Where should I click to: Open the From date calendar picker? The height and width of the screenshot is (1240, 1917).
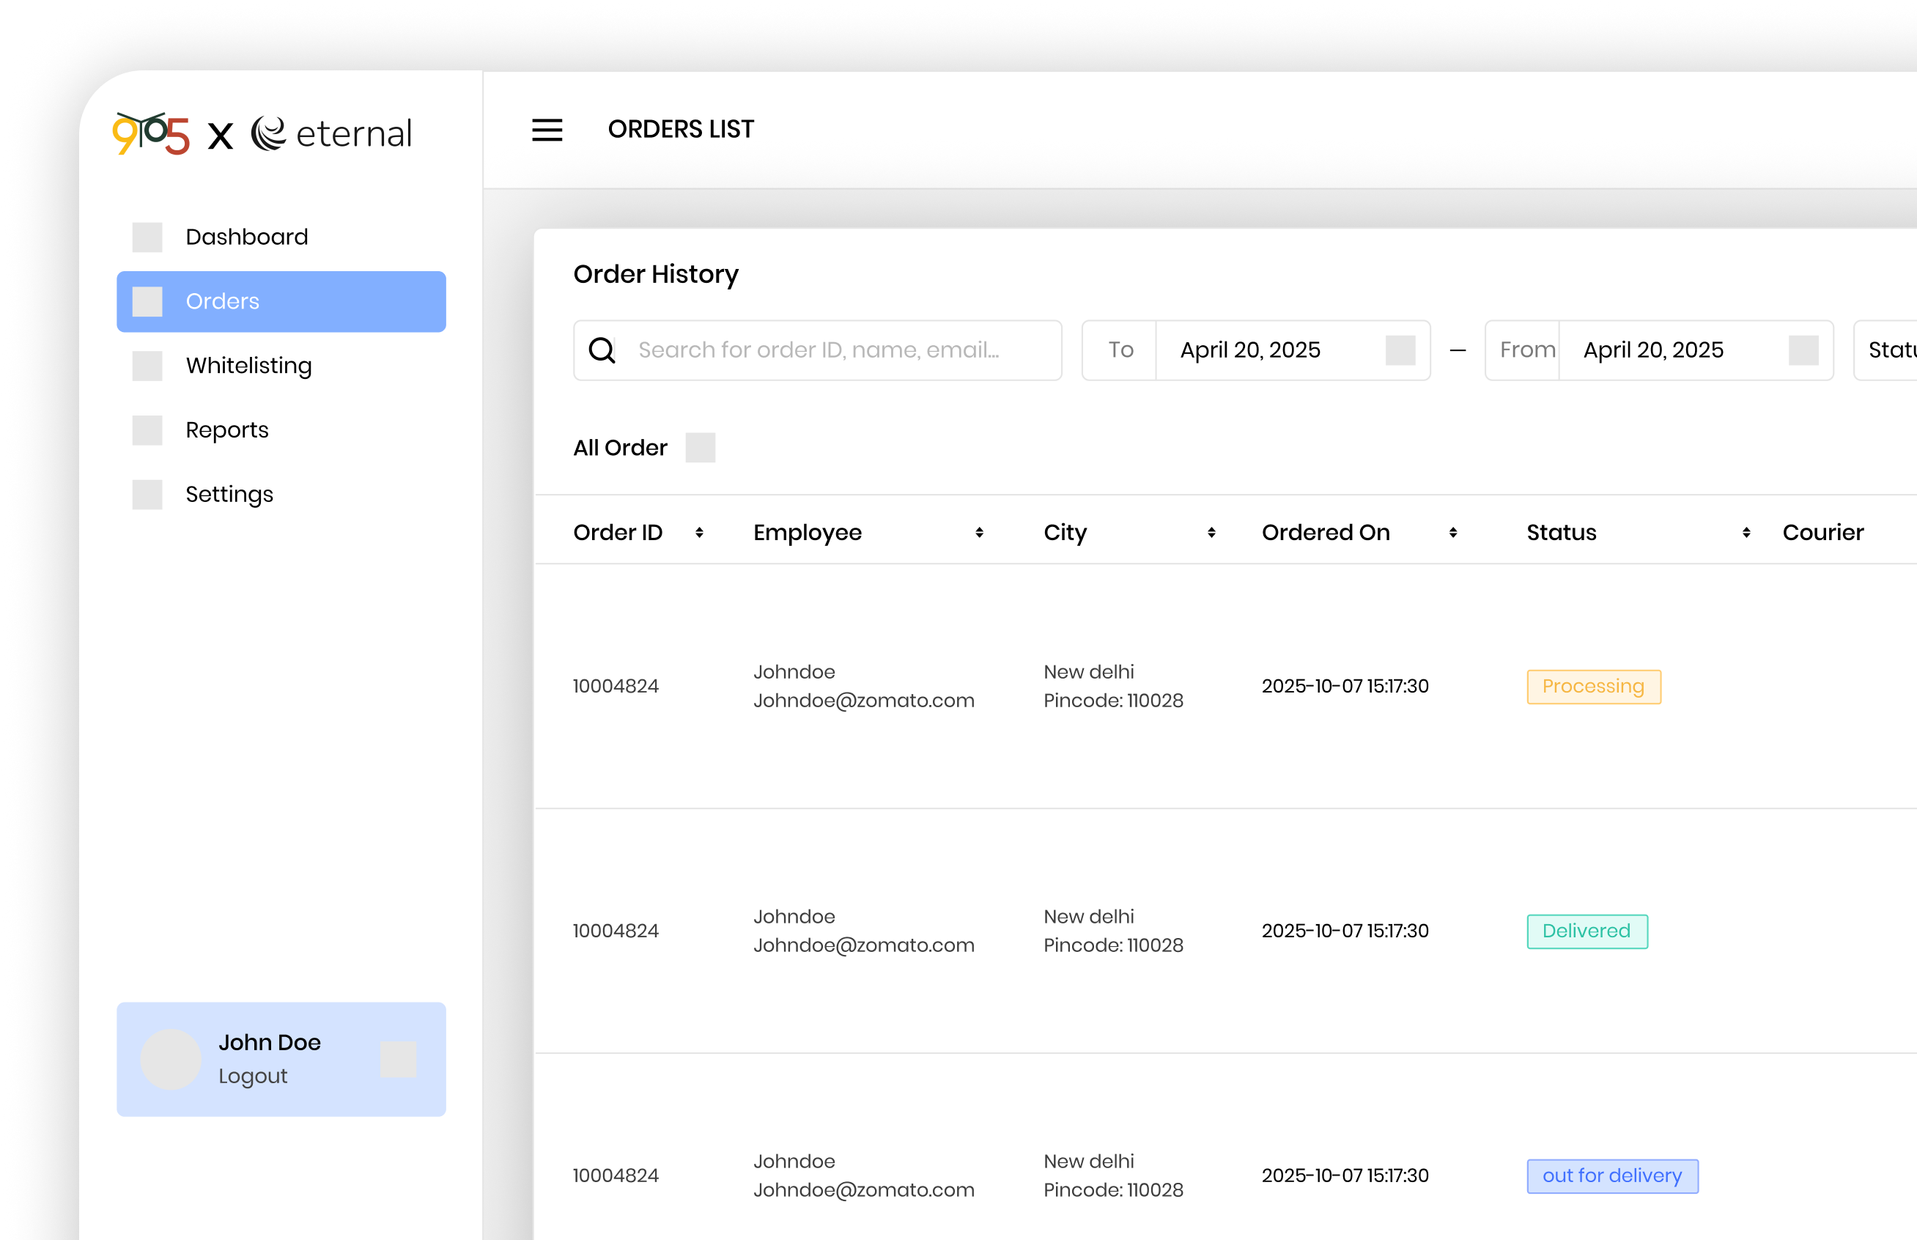click(x=1803, y=350)
